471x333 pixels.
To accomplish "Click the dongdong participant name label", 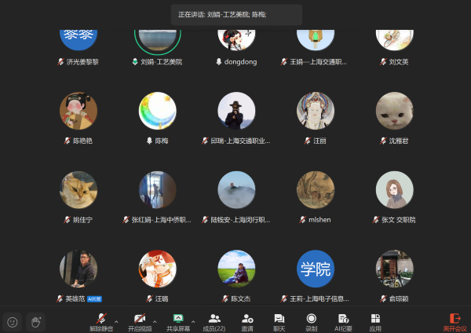I will tap(240, 61).
